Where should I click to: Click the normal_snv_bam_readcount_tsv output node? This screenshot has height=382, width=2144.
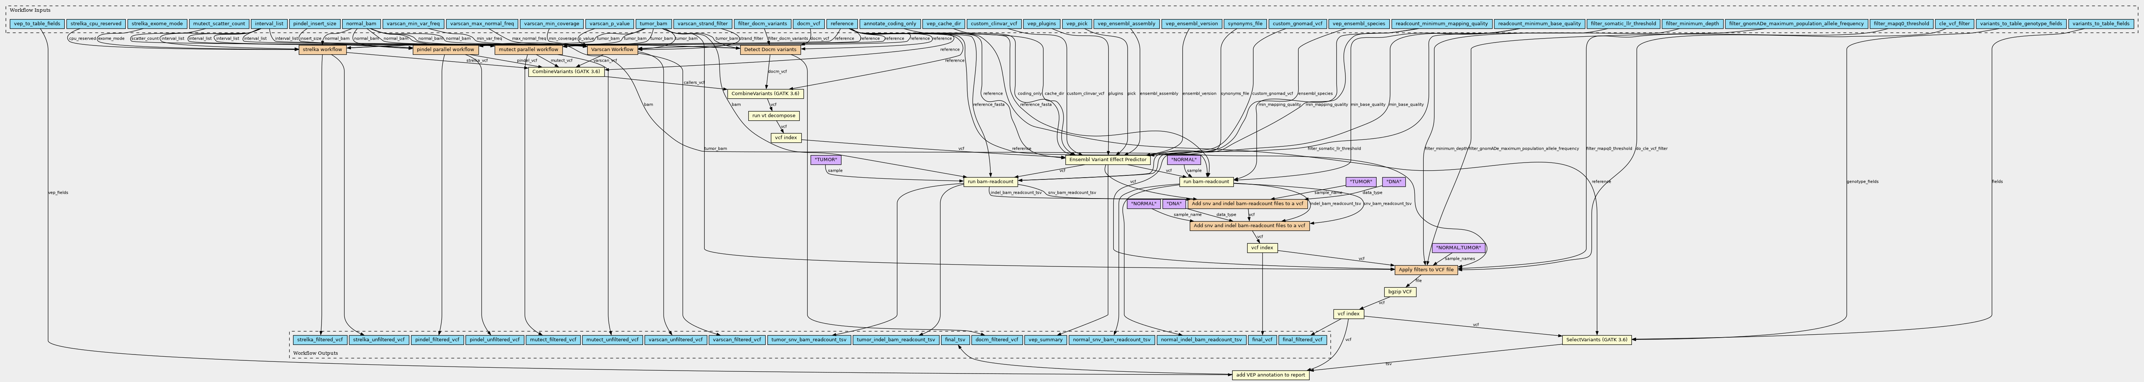tap(1112, 340)
